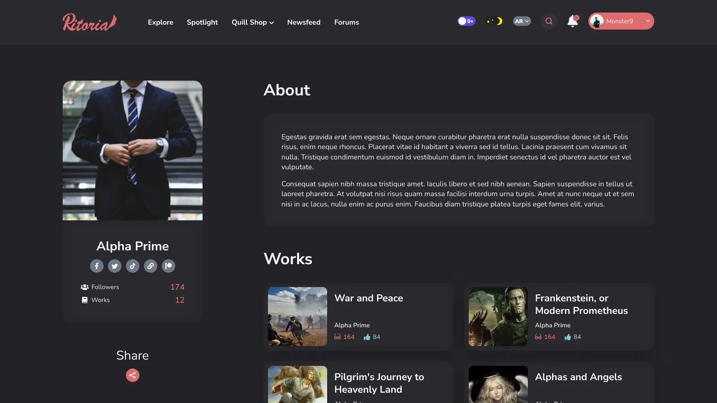Open Pilgrim's Journey to Heavenly Land title
Viewport: 717px width, 403px height.
click(379, 383)
